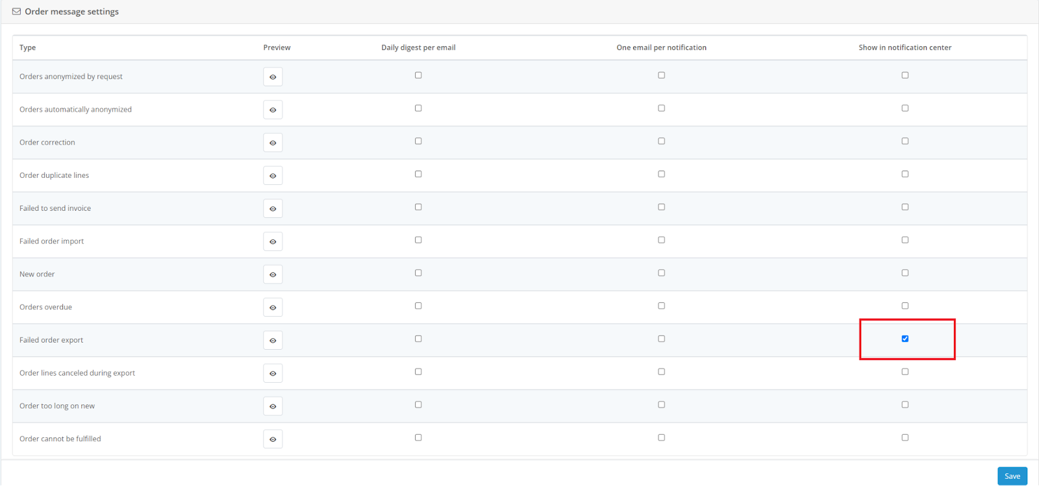Open preview for Order too long on new
1039x486 pixels.
click(x=273, y=406)
